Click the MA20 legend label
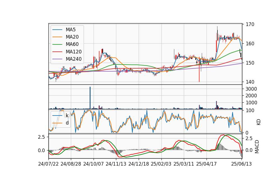Screen dimensions: 269x193 tap(72, 37)
